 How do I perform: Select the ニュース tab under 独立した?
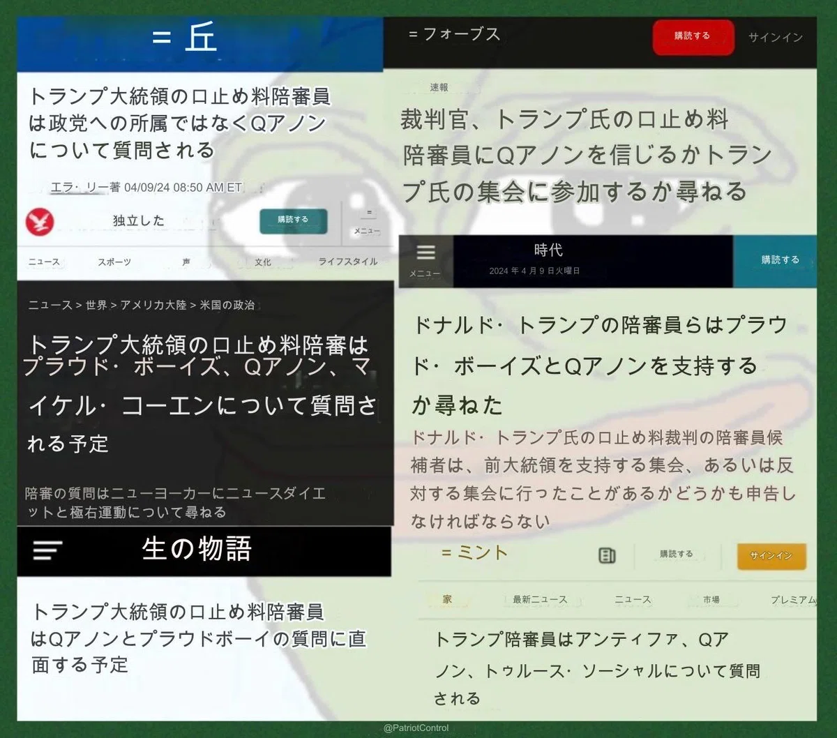44,262
